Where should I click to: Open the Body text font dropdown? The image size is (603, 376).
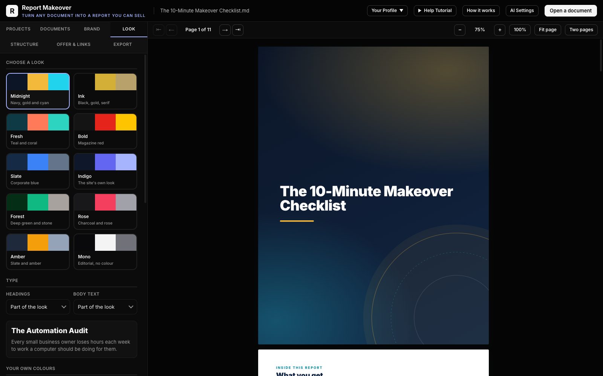pos(105,307)
